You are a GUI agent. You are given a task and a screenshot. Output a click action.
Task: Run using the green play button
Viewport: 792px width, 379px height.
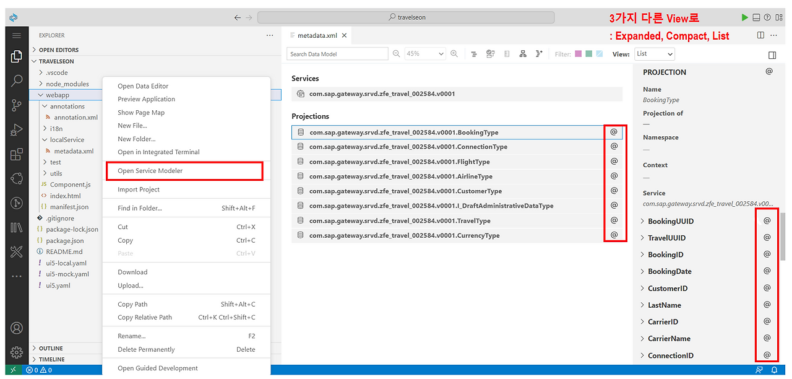(x=744, y=17)
